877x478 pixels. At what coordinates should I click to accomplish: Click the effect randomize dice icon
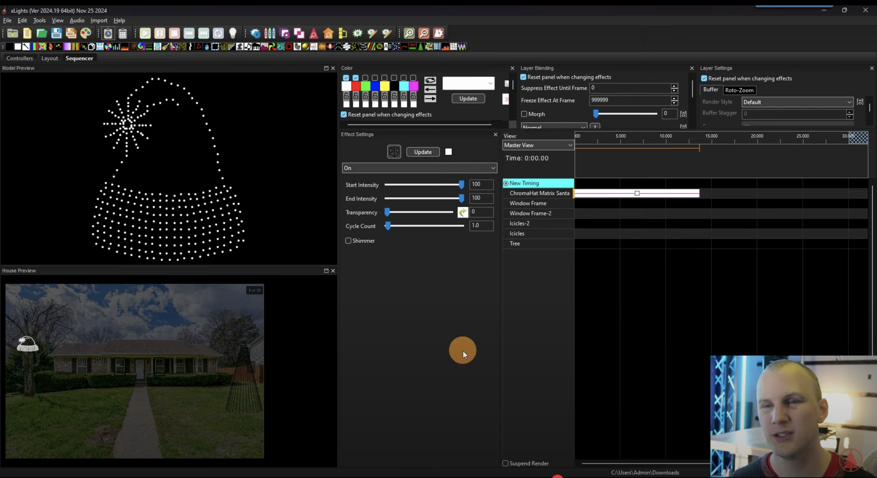(x=394, y=152)
